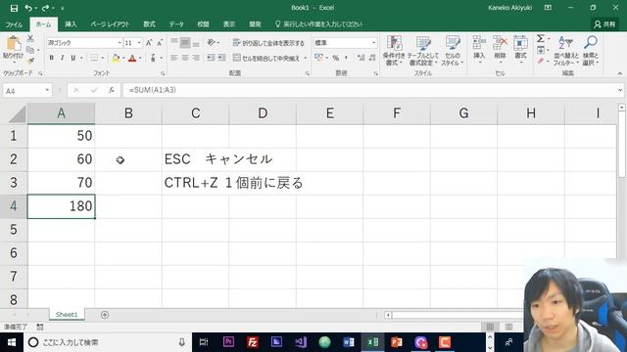
Task: Click the Decrease Font Size icon
Action: click(x=160, y=43)
